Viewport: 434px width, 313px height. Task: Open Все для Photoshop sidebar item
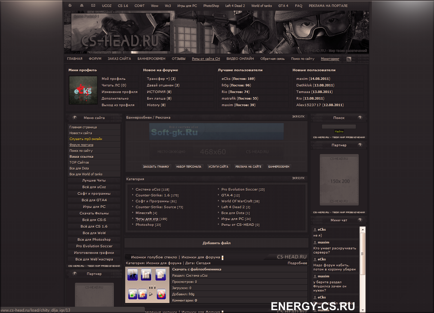(94, 240)
